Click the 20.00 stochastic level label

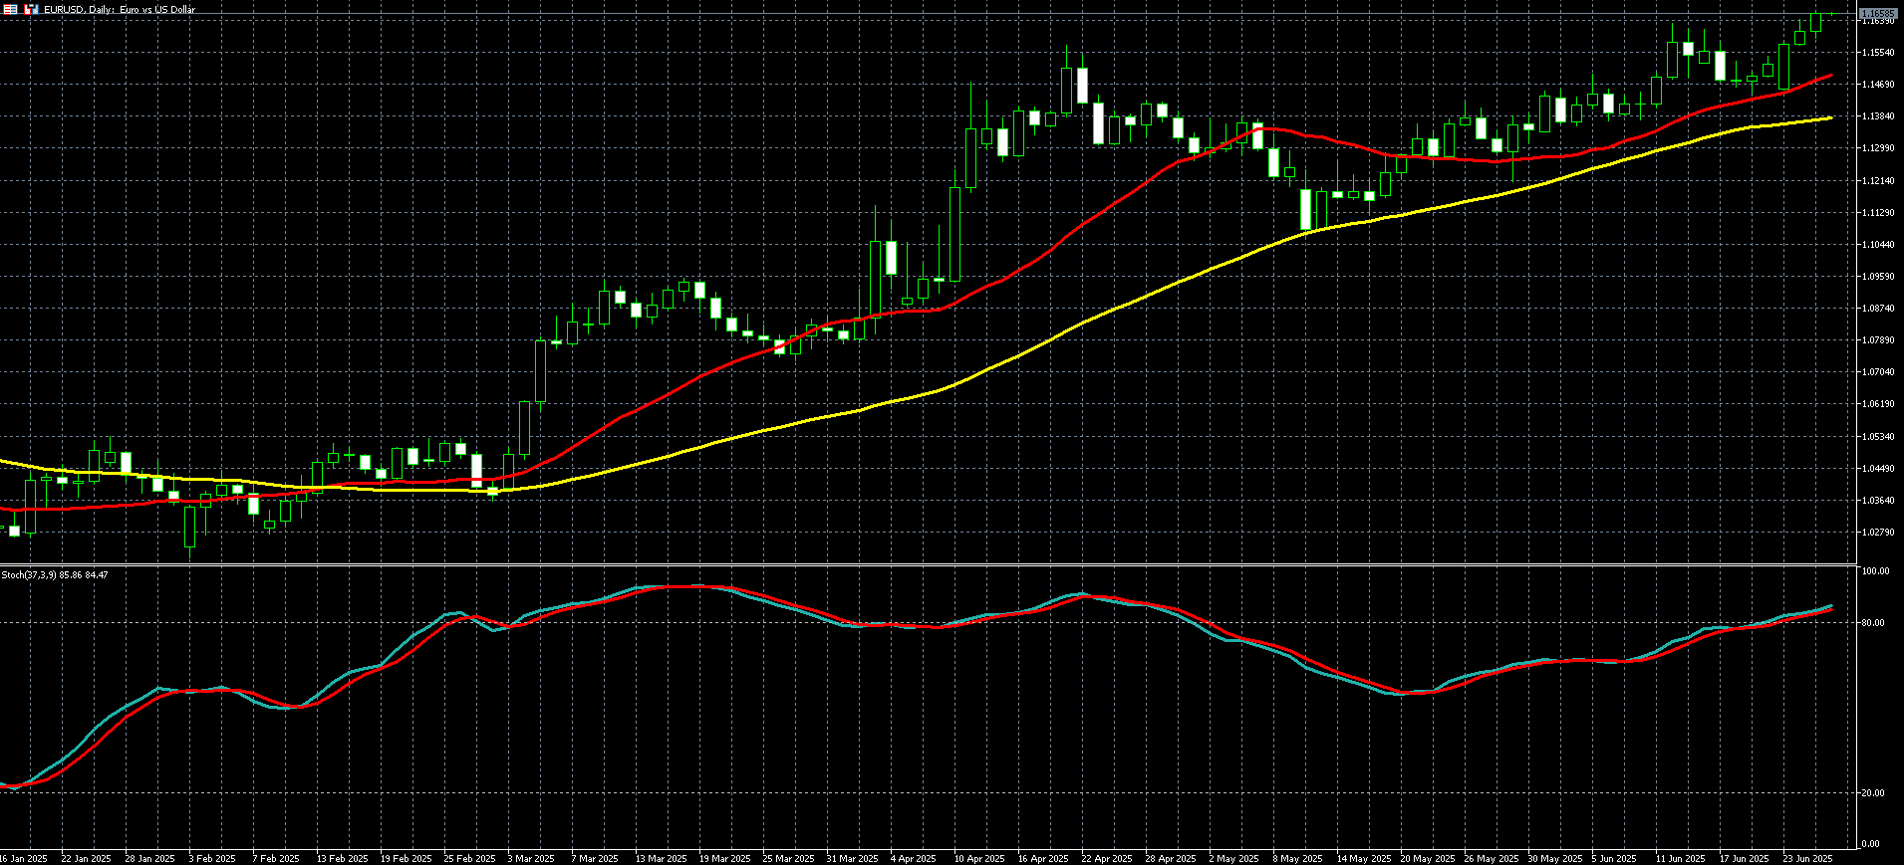pyautogui.click(x=1872, y=793)
